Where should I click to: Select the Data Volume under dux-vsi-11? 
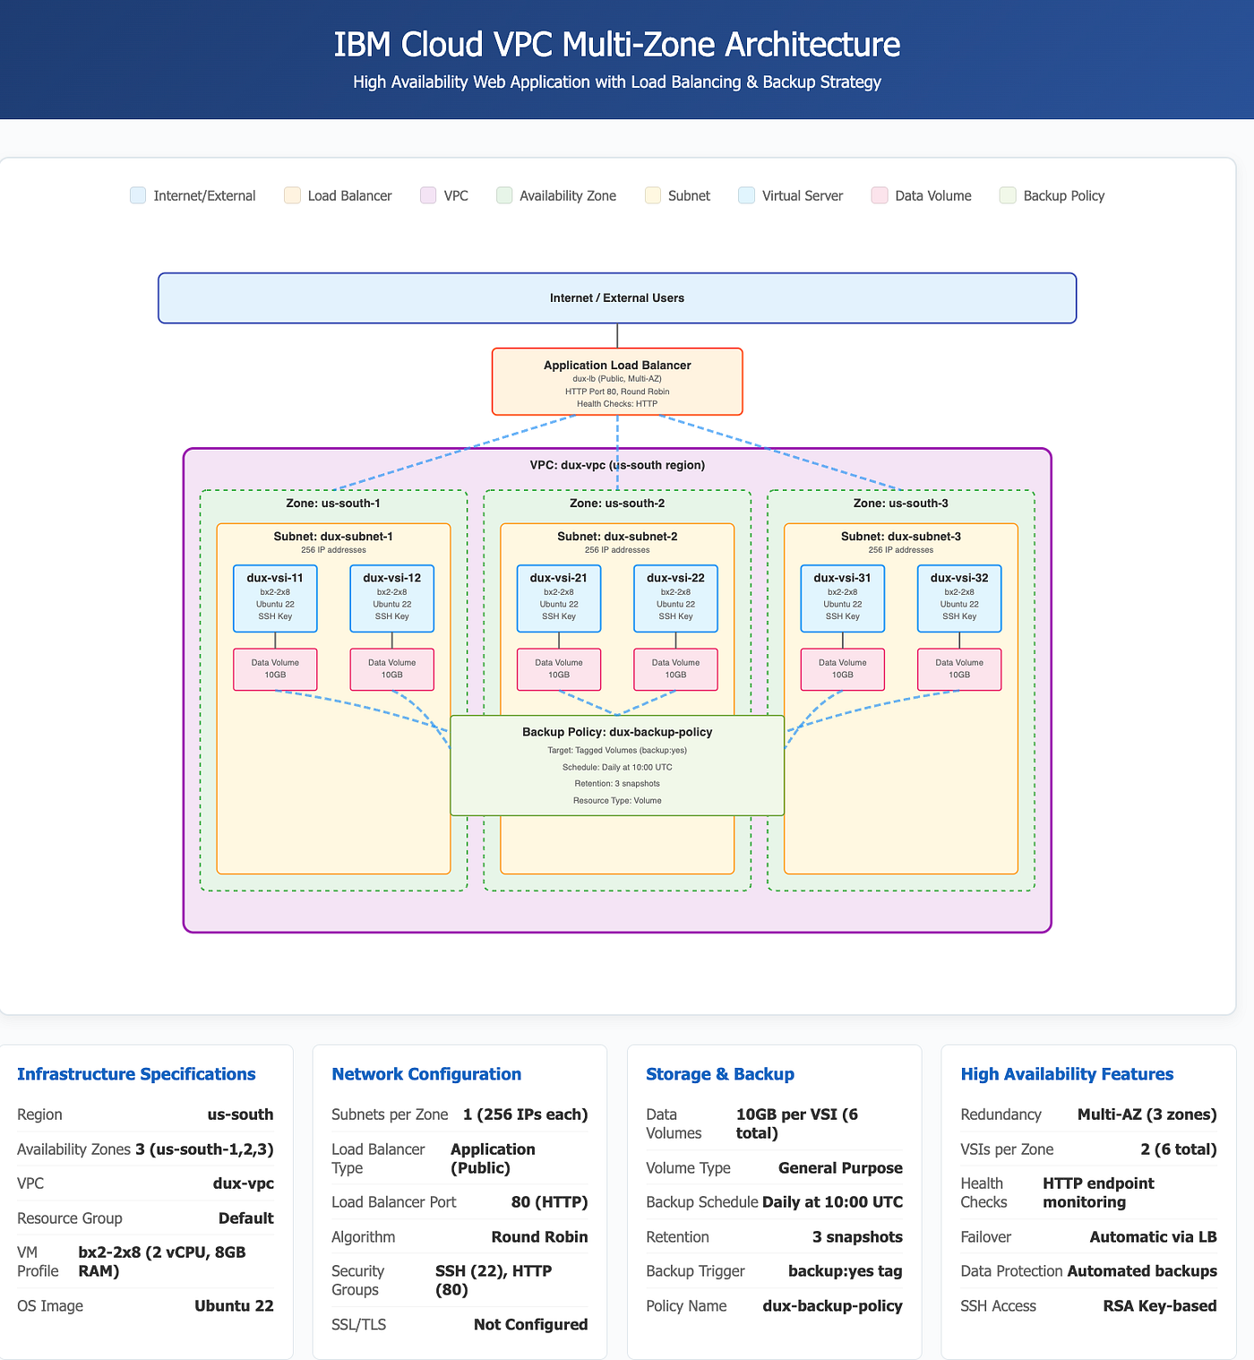[275, 669]
